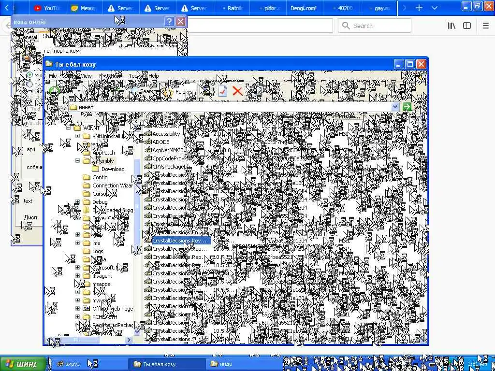
Task: Switch to the Dengi.com! browser tab
Action: pyautogui.click(x=304, y=8)
